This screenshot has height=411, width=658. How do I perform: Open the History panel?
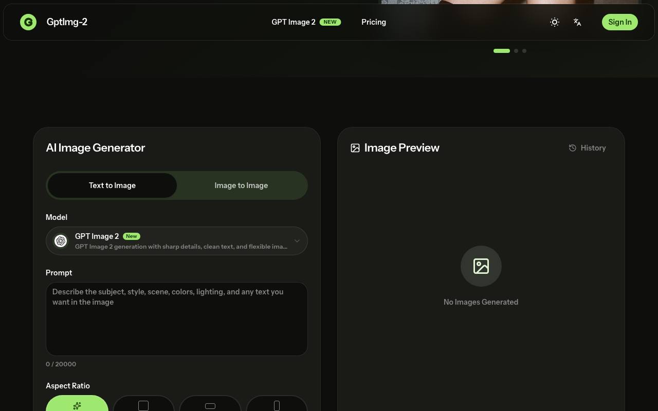pyautogui.click(x=587, y=148)
